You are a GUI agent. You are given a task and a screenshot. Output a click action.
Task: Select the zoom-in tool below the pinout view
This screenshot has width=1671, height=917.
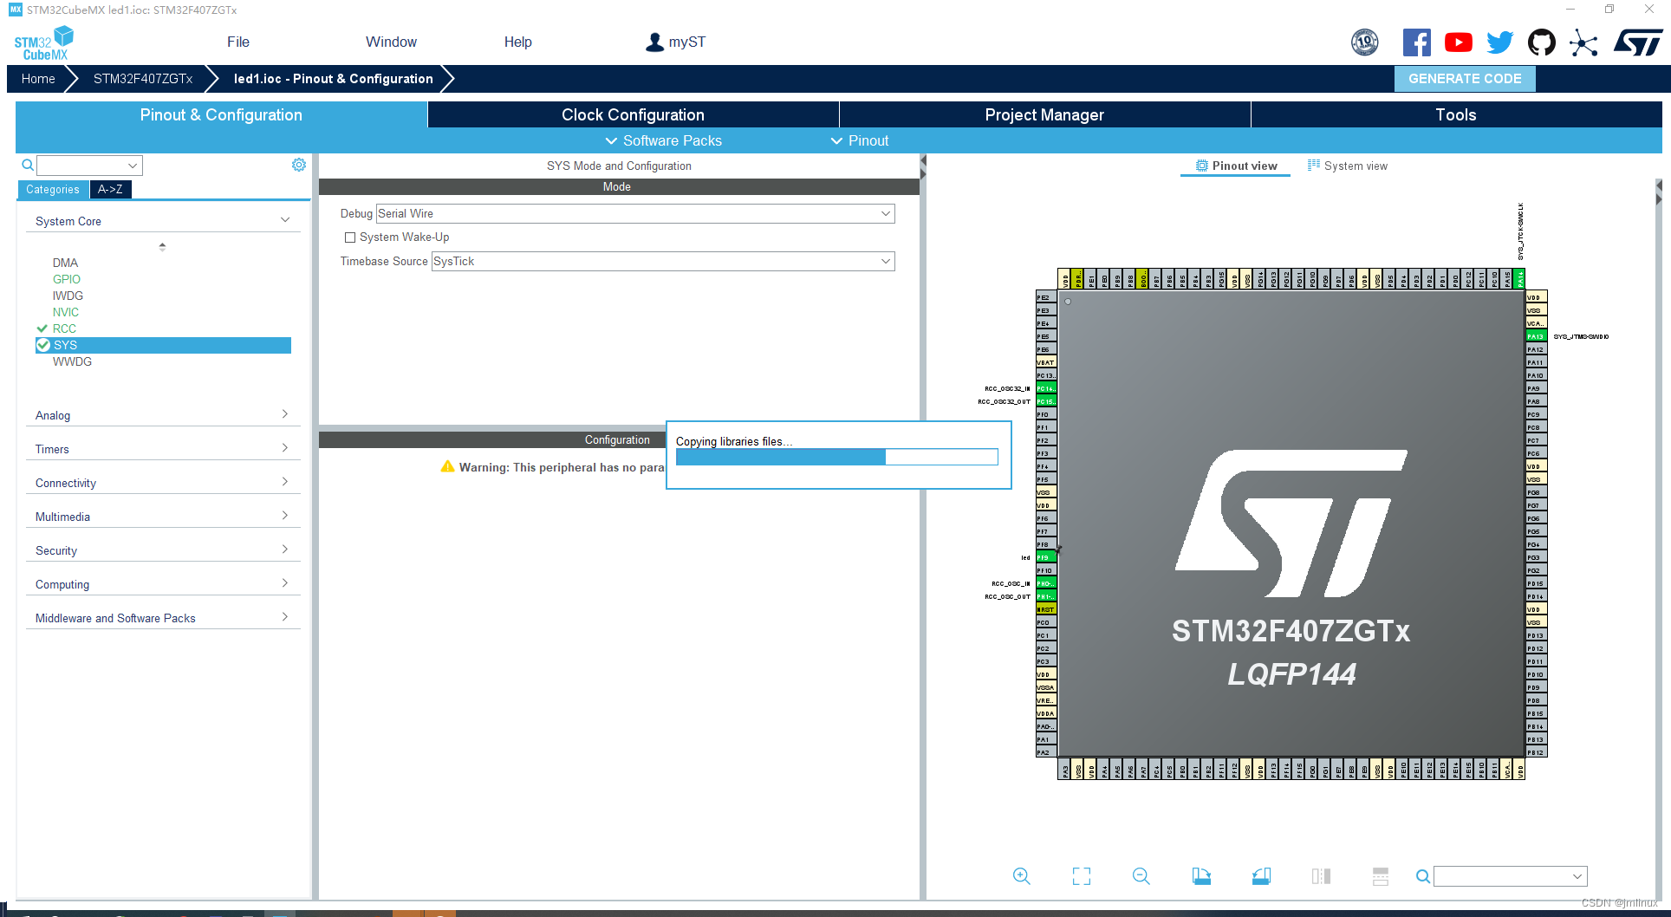[1021, 876]
